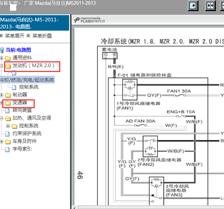Click the 制动器 folder icon
This screenshot has width=224, height=209.
click(8, 95)
